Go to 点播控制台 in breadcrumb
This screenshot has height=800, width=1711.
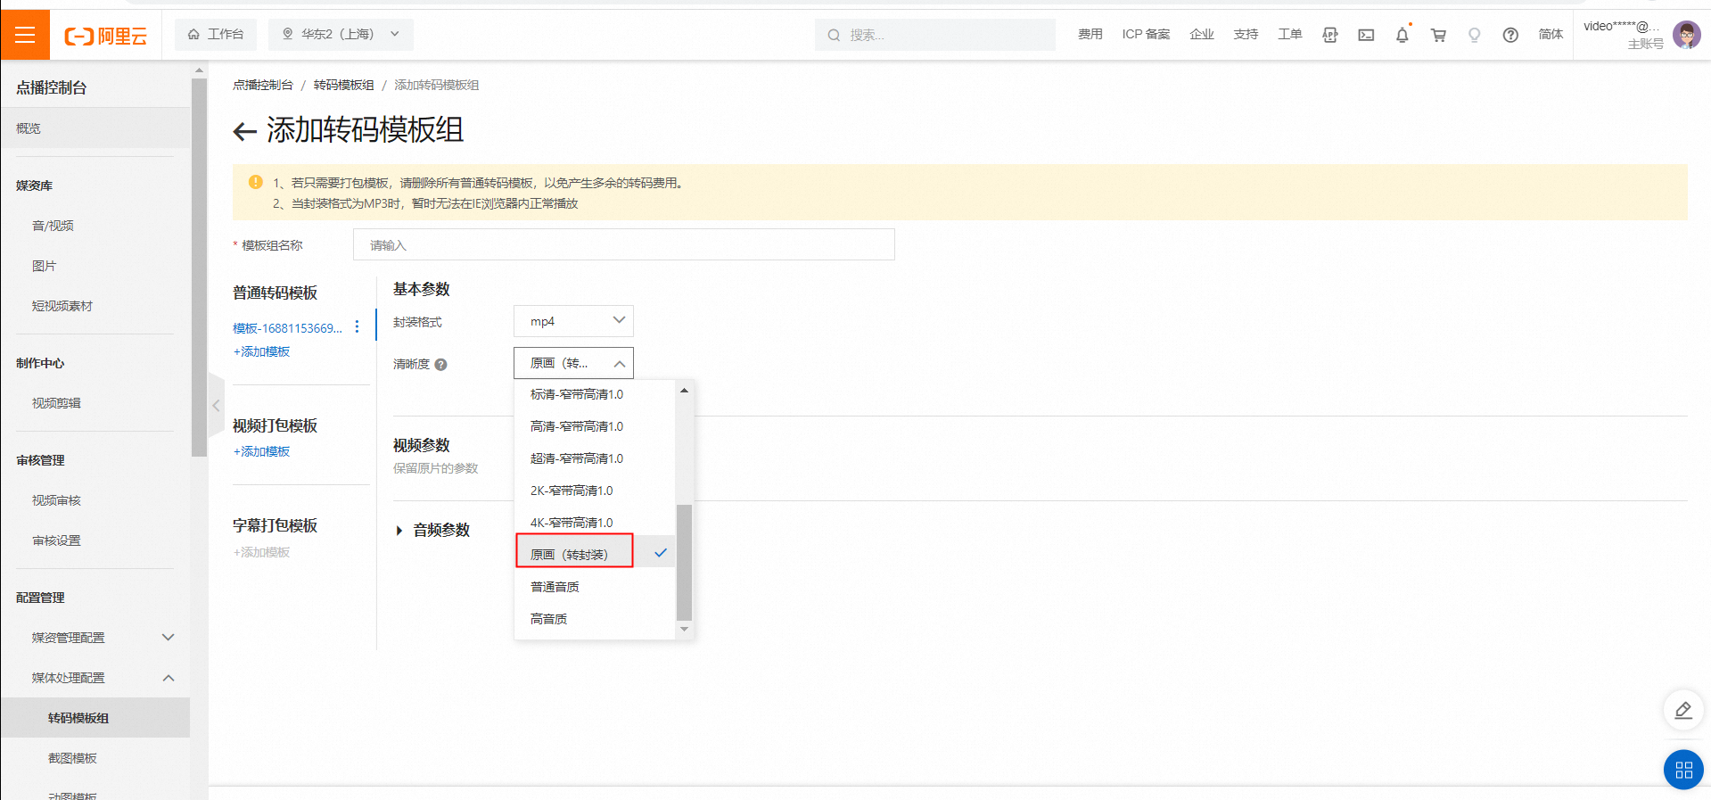point(262,85)
